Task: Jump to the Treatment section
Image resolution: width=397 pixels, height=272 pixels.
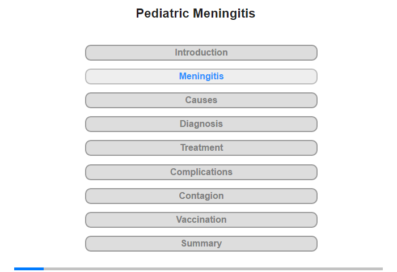Action: coord(201,148)
